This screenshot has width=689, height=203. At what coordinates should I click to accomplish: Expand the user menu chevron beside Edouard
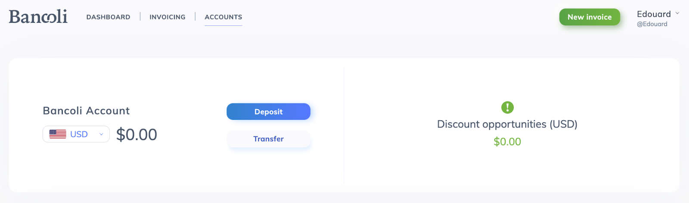pos(677,13)
